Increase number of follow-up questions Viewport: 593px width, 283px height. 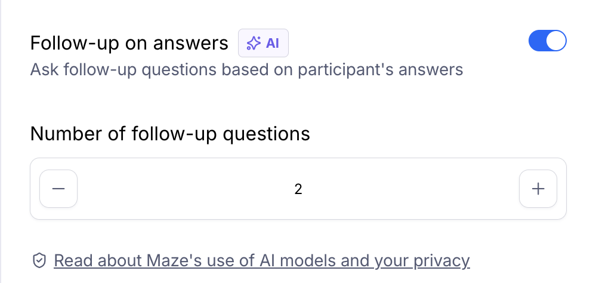coord(538,189)
